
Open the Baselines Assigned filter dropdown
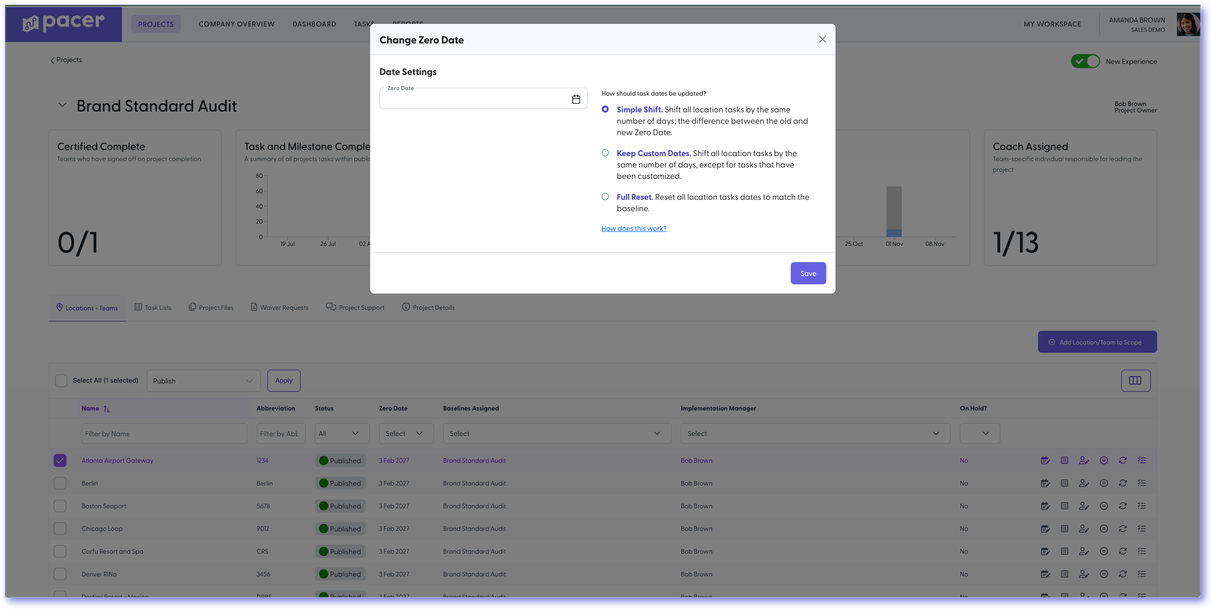557,434
